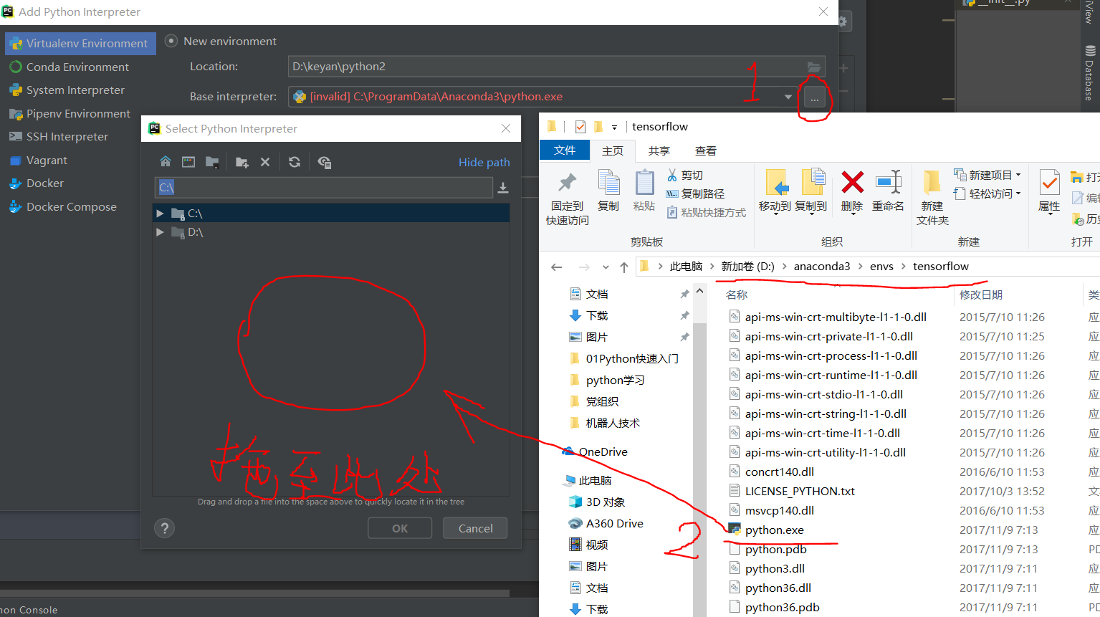The height and width of the screenshot is (617, 1100).
Task: Click the path input field showing C:\
Action: click(x=323, y=187)
